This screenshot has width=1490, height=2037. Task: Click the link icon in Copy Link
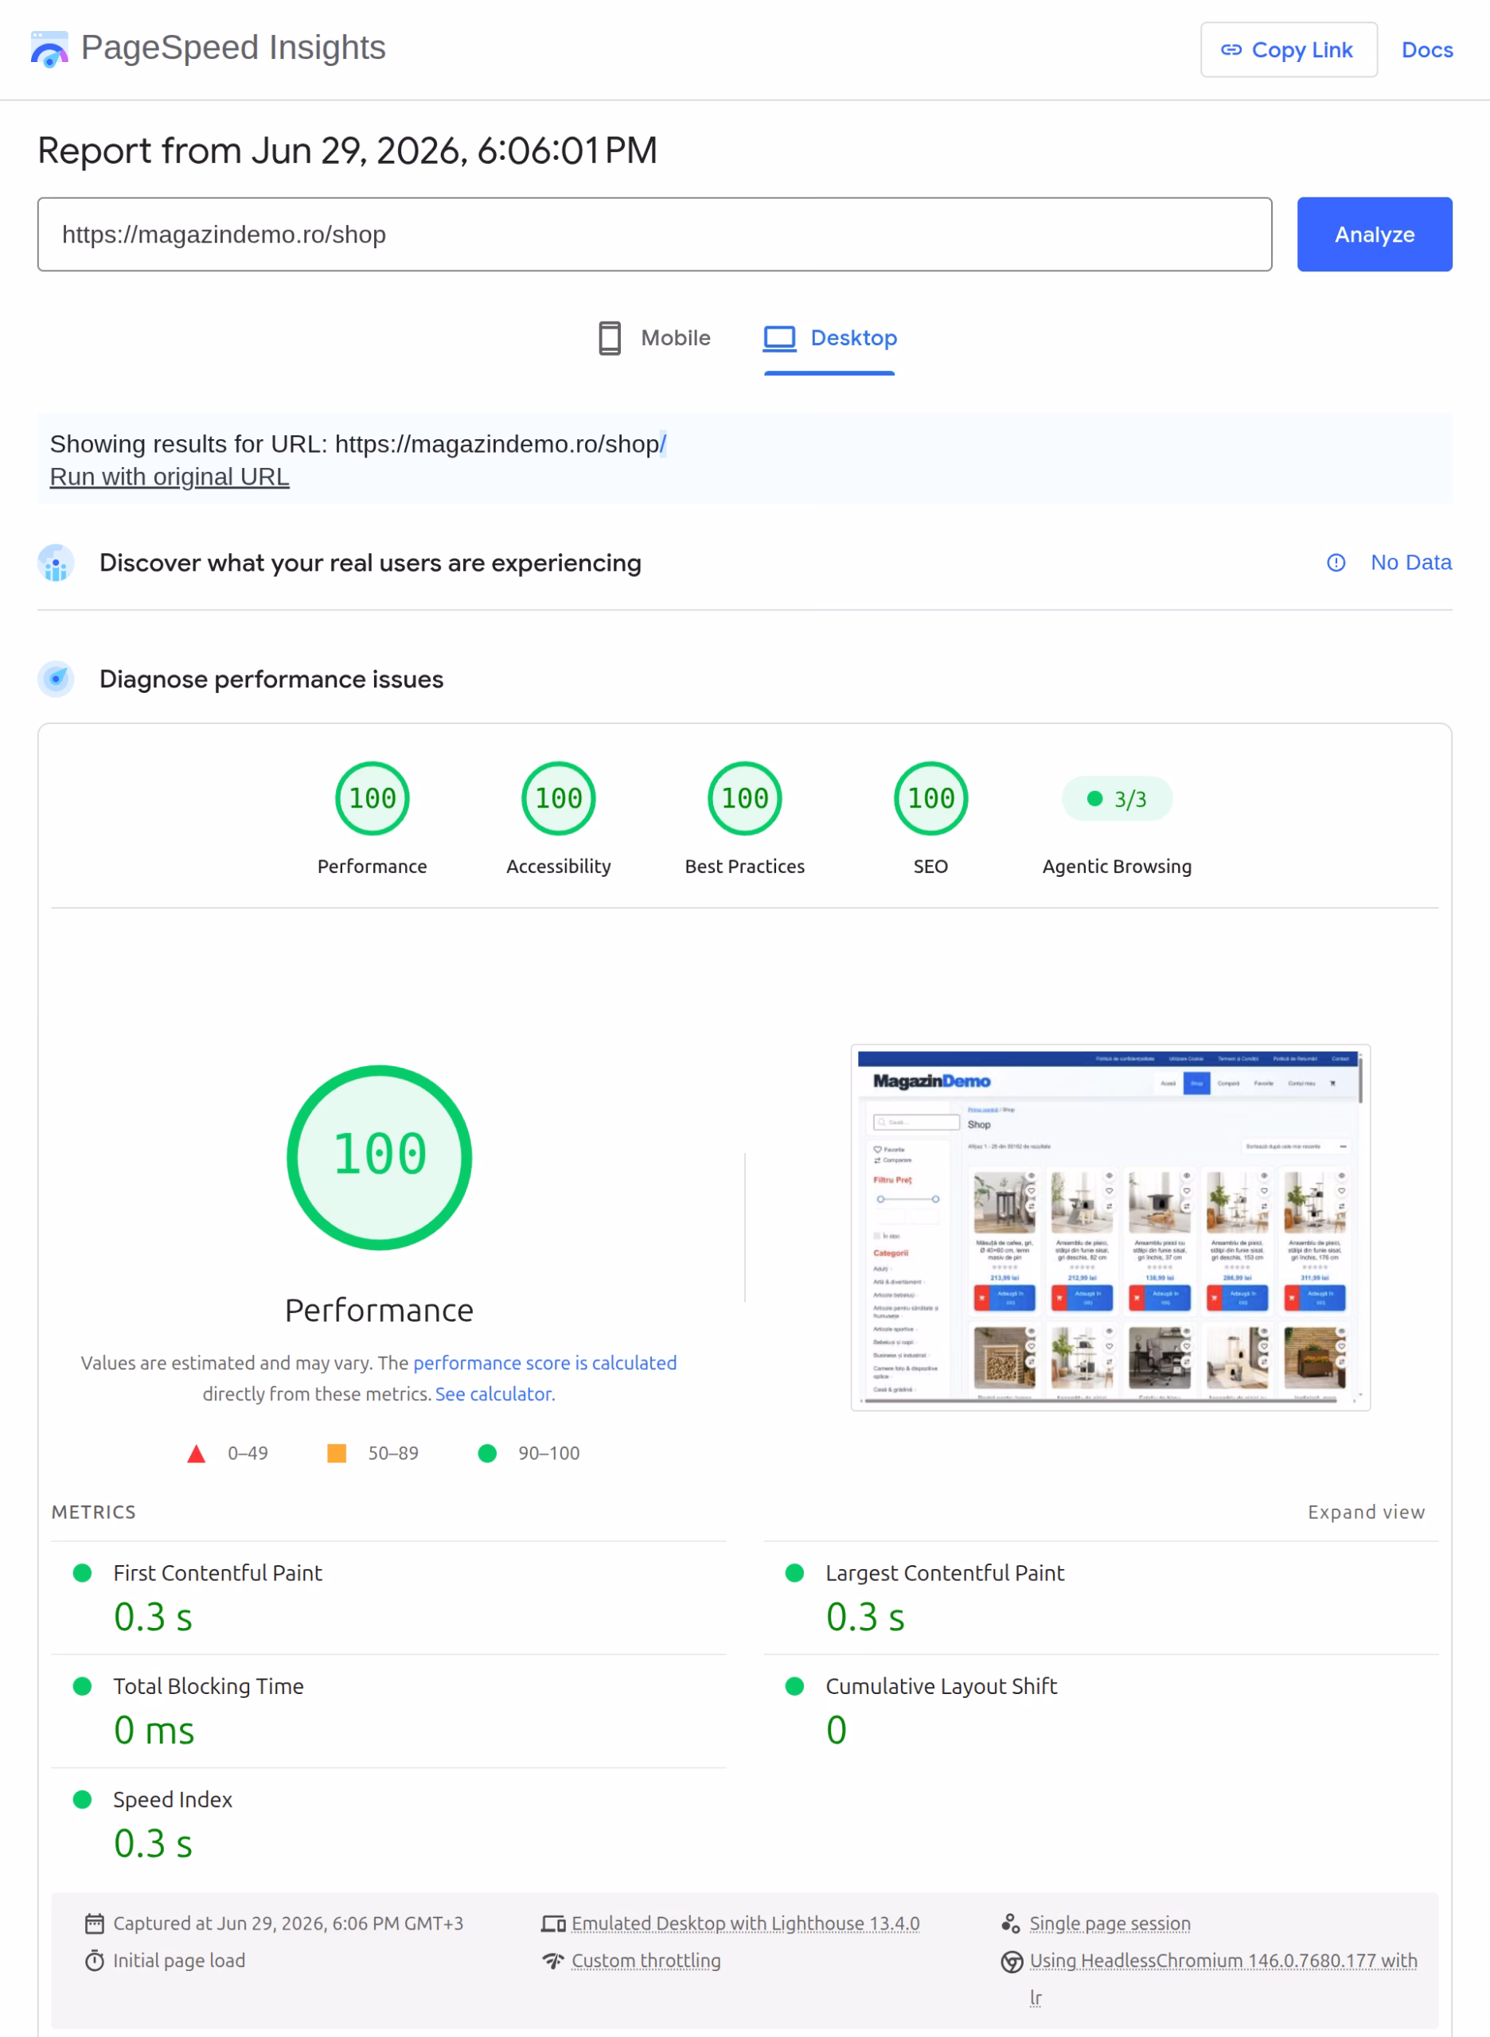1231,49
